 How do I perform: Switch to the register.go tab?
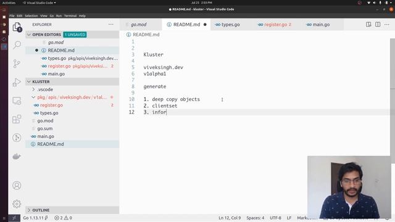[275, 25]
